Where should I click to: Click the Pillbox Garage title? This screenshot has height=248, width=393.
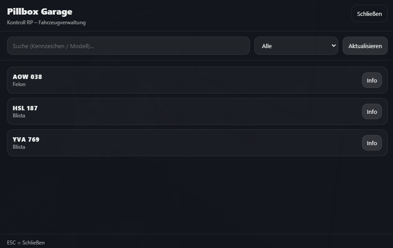tap(40, 12)
